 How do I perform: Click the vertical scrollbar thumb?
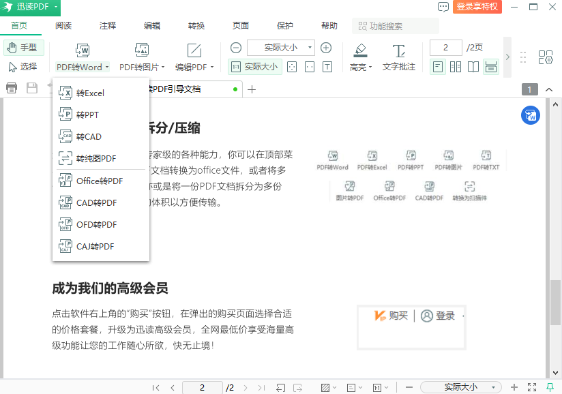pos(556,302)
